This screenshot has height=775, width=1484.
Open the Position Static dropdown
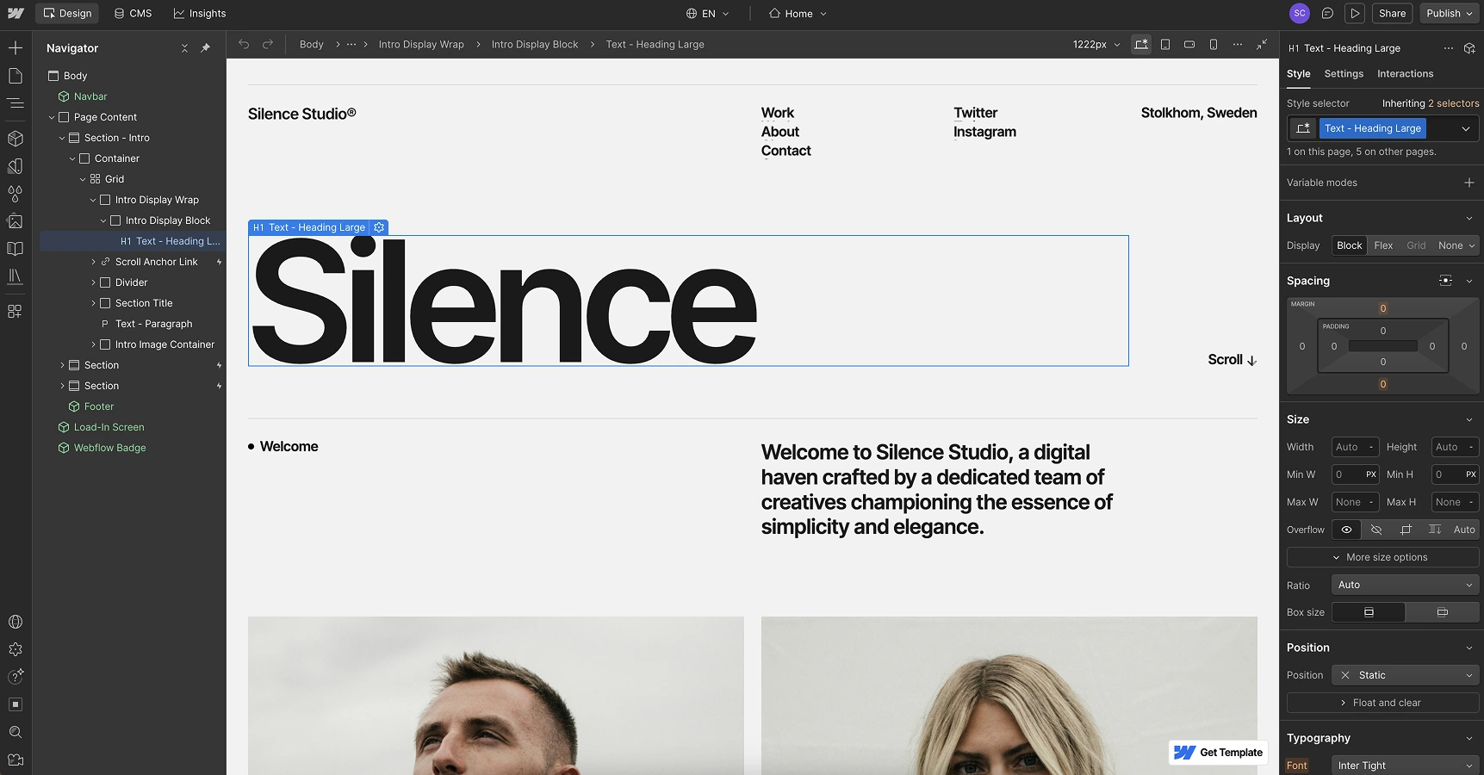click(x=1405, y=675)
